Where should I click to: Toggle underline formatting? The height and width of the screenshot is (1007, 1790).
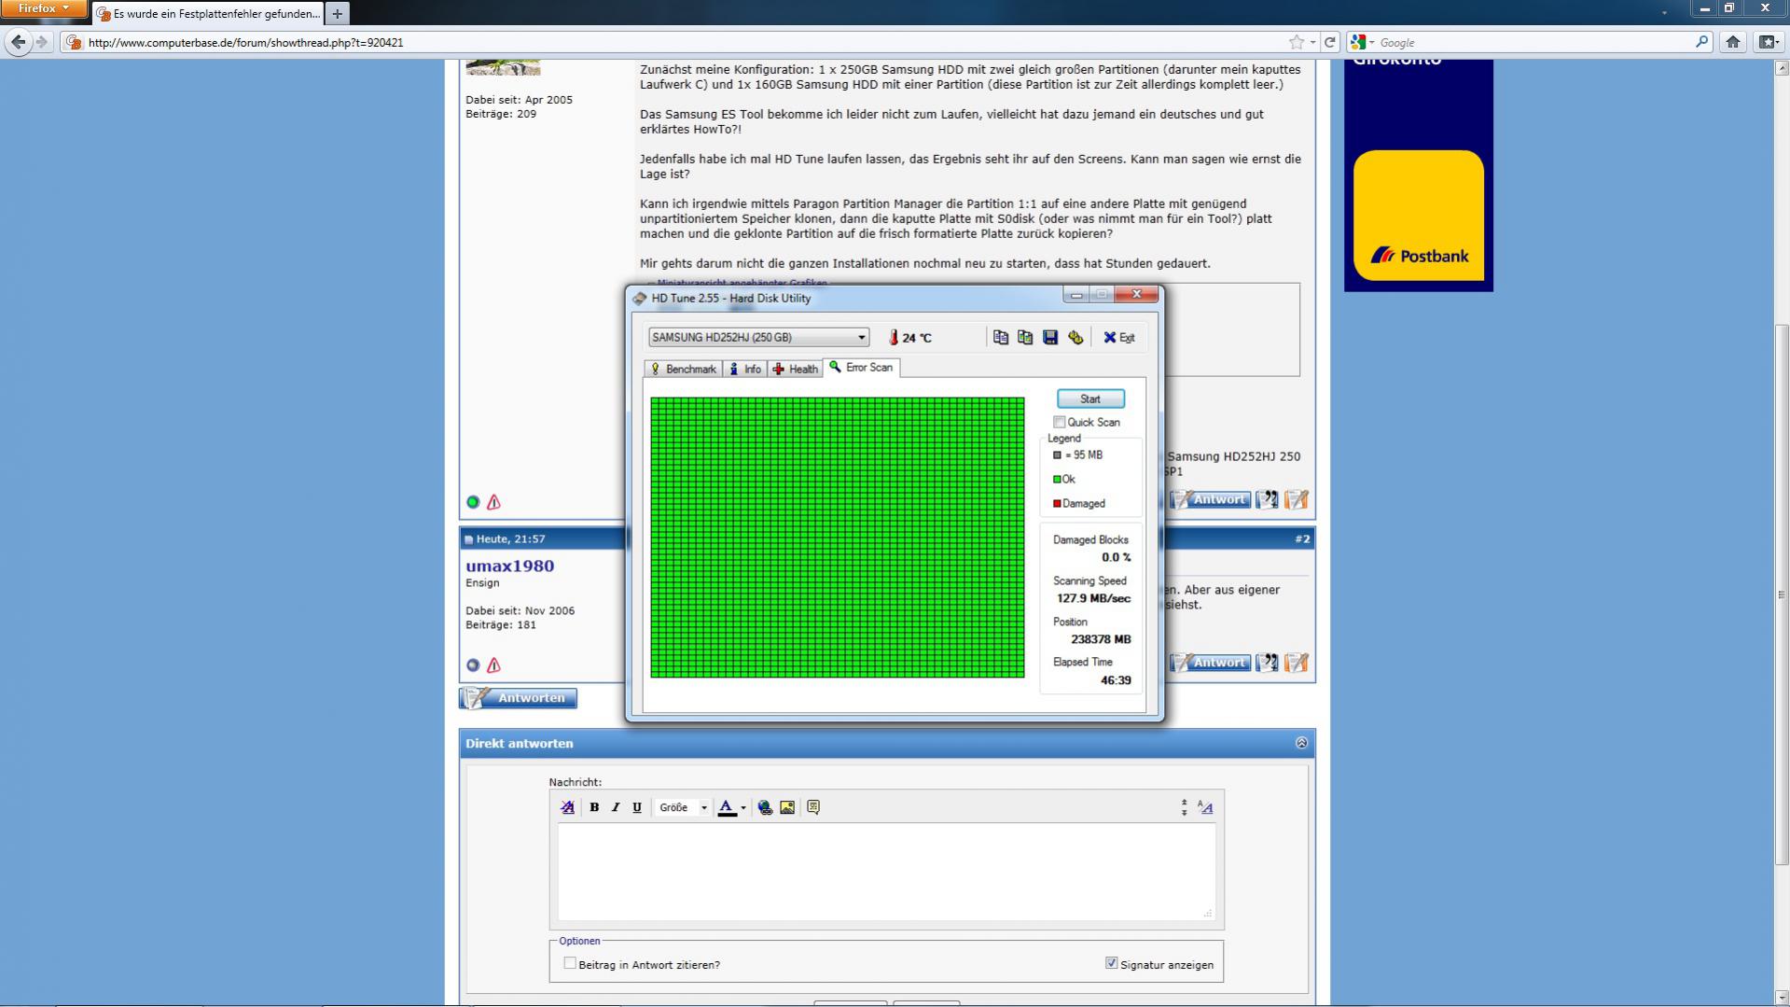click(637, 808)
